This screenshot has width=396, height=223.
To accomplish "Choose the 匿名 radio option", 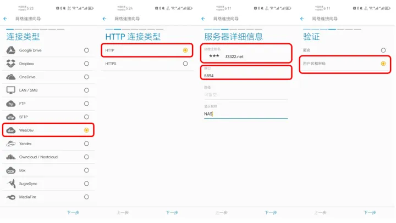I will click(x=383, y=50).
